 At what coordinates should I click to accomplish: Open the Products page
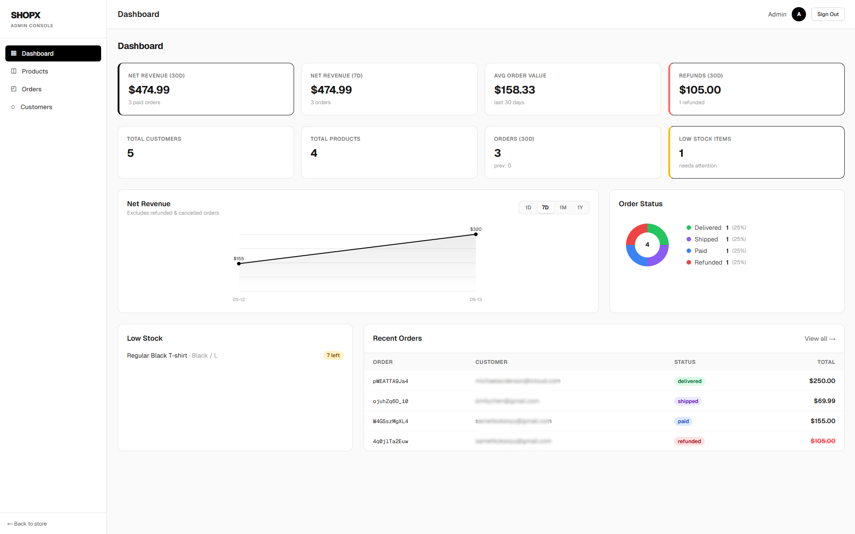tap(53, 71)
